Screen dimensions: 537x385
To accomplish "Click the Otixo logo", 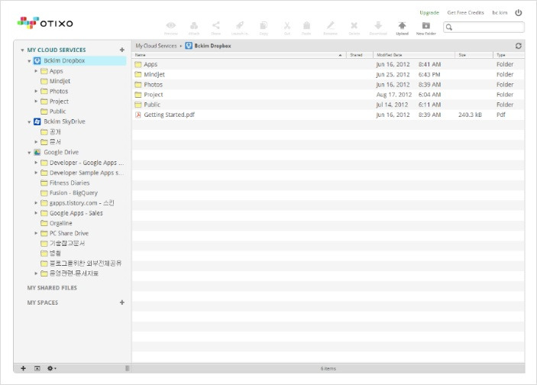I will 45,23.
